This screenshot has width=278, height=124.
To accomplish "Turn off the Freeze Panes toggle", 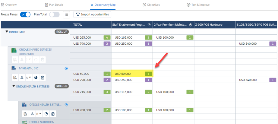I will click(x=25, y=14).
